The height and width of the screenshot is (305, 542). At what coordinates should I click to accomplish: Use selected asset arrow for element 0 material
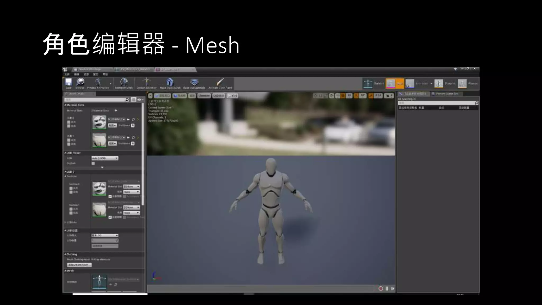pyautogui.click(x=128, y=119)
